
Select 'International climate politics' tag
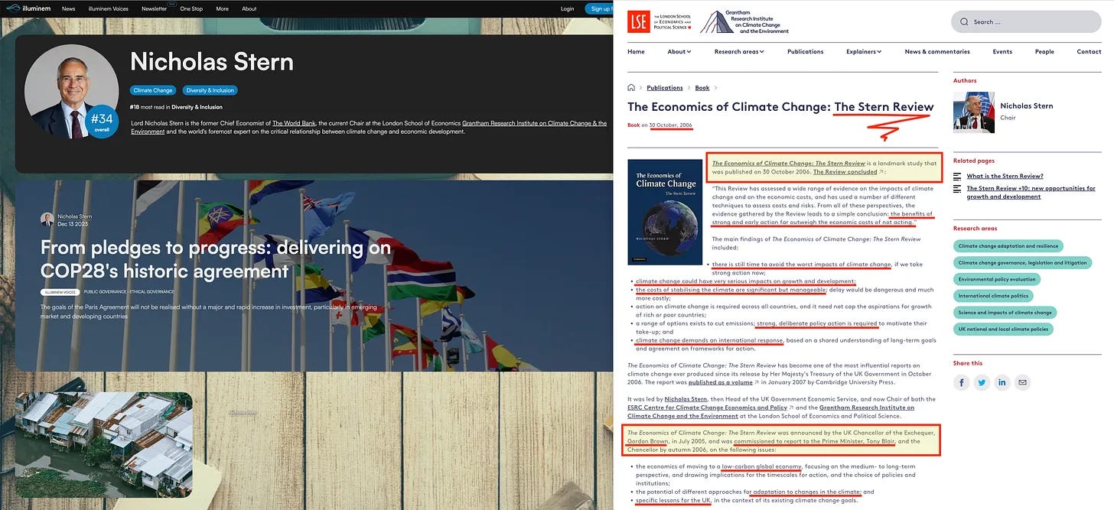(x=993, y=296)
